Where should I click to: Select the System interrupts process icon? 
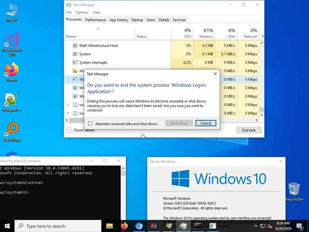pyautogui.click(x=75, y=63)
